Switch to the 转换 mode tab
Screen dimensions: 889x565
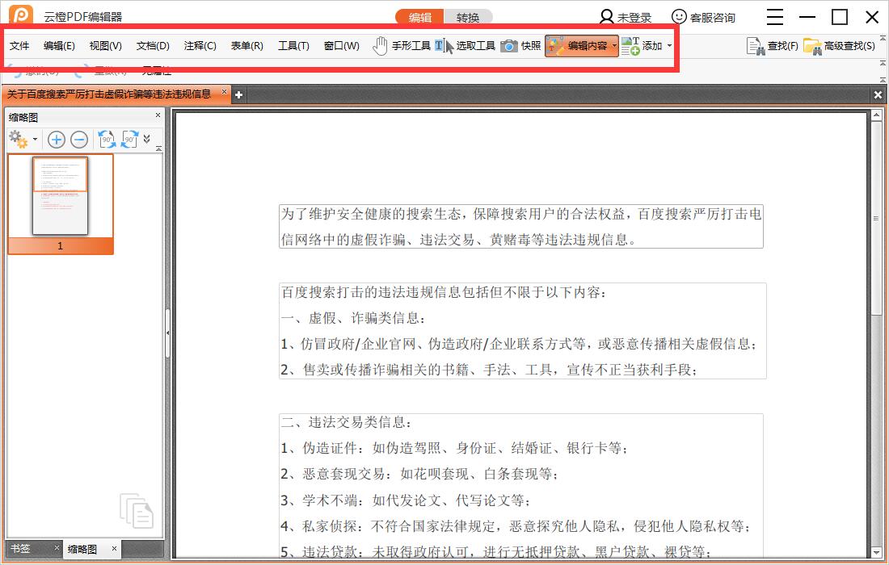coord(468,18)
